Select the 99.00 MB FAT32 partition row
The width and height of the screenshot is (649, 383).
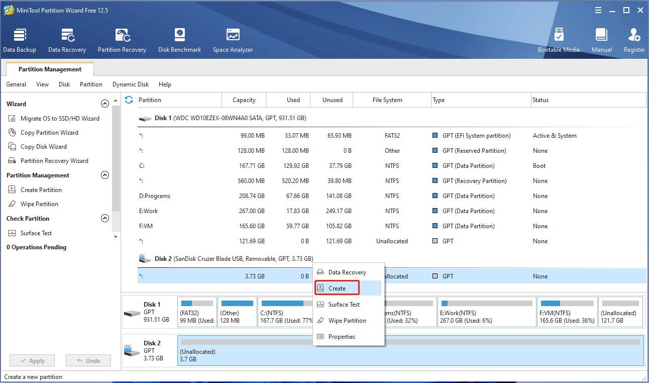click(x=392, y=136)
